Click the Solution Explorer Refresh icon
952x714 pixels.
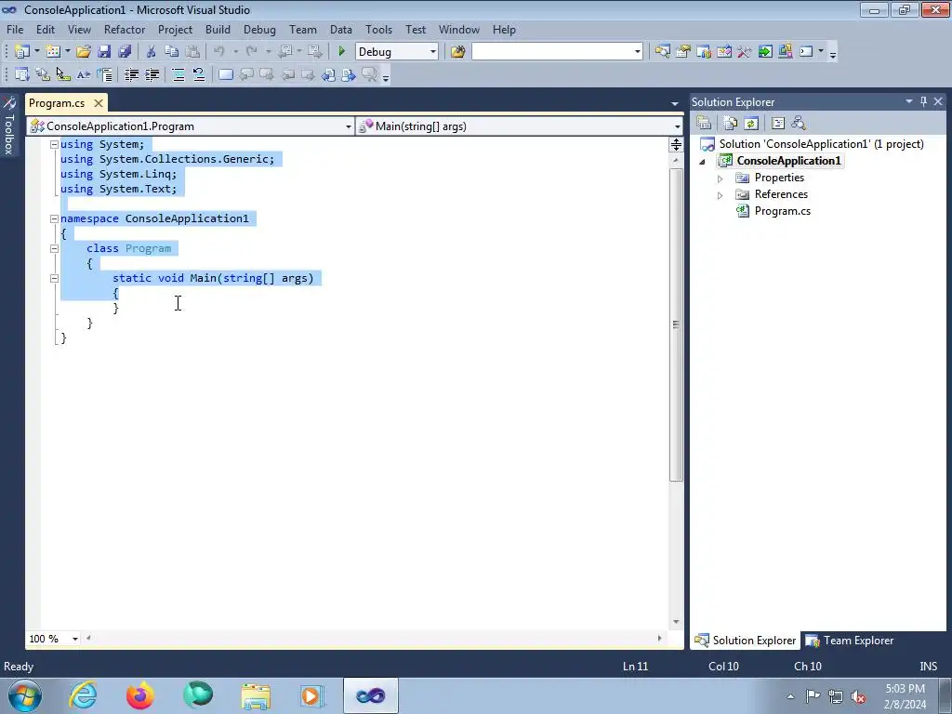click(x=751, y=124)
